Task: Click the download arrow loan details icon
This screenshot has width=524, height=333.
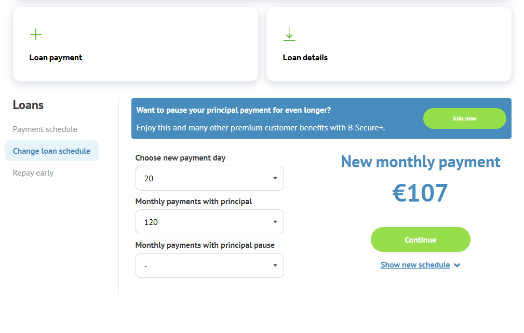Action: (x=289, y=35)
